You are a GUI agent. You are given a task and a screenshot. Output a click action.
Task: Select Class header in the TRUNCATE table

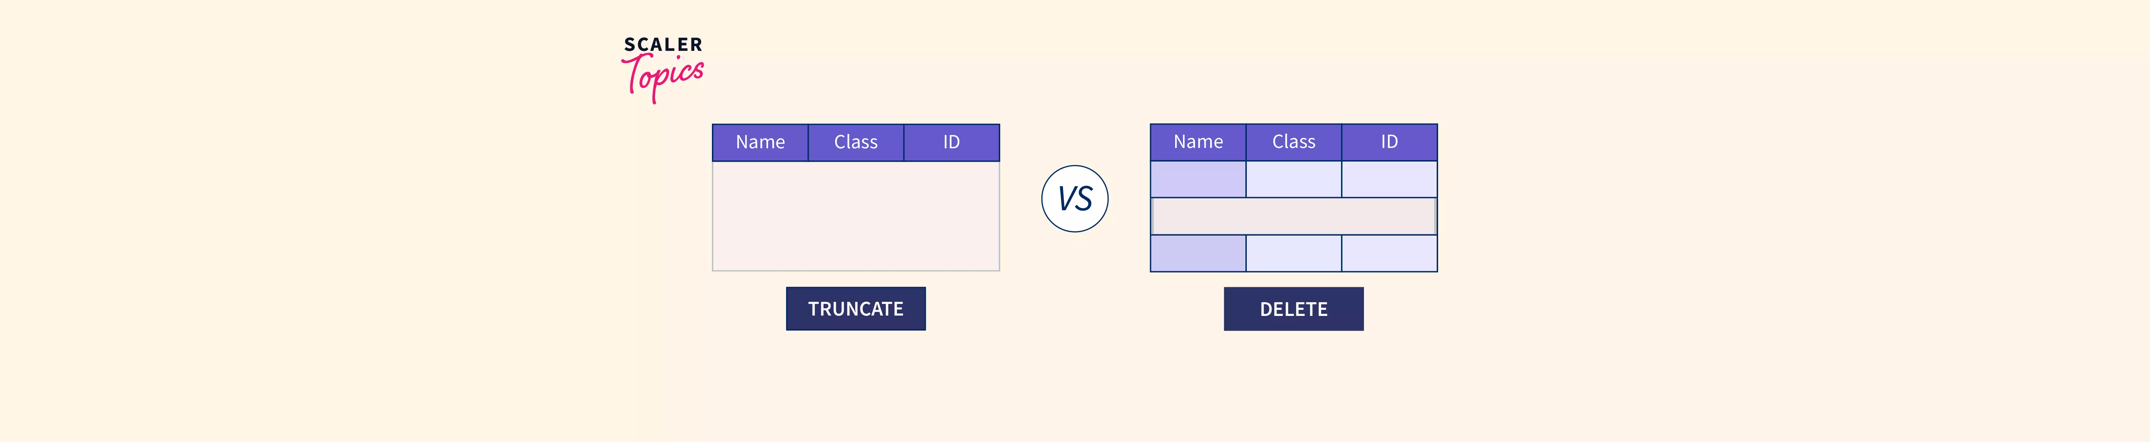[856, 143]
